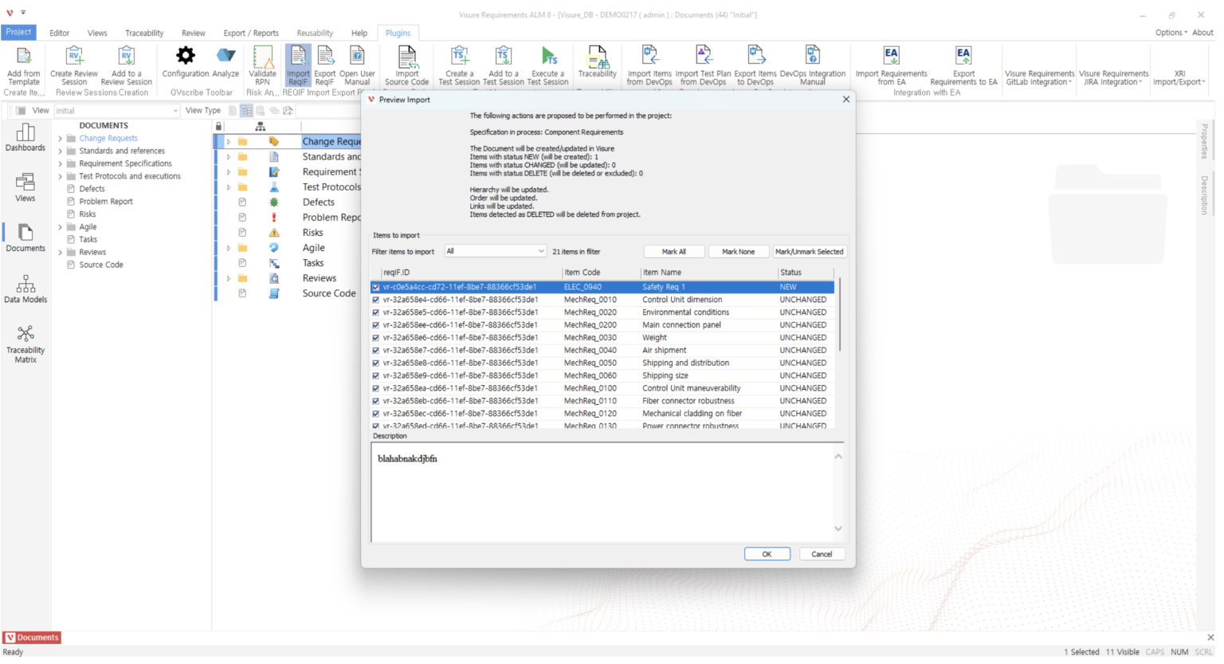Viewport: 1224px width, 664px height.
Task: Open the Options menu at top right
Action: coord(1171,33)
